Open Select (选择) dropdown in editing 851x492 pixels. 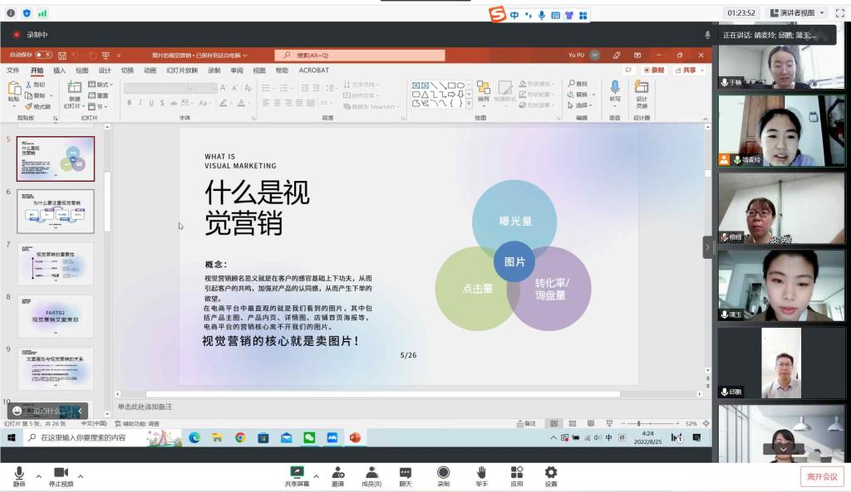coord(580,105)
